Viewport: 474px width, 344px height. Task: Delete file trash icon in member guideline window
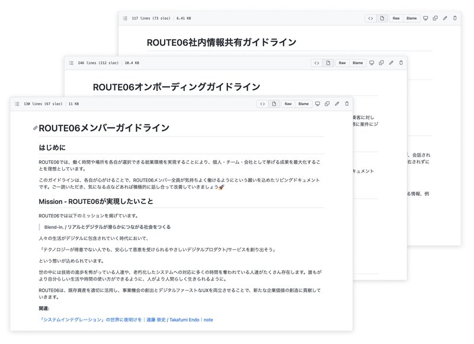click(x=347, y=104)
